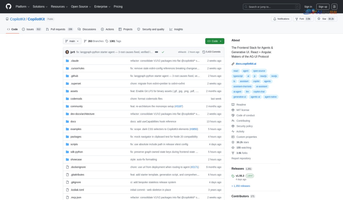View the 1381 Tags list

coord(113,41)
